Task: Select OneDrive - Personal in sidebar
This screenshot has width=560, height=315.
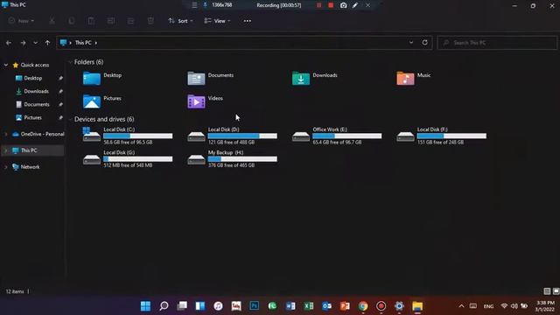Action: [42, 134]
